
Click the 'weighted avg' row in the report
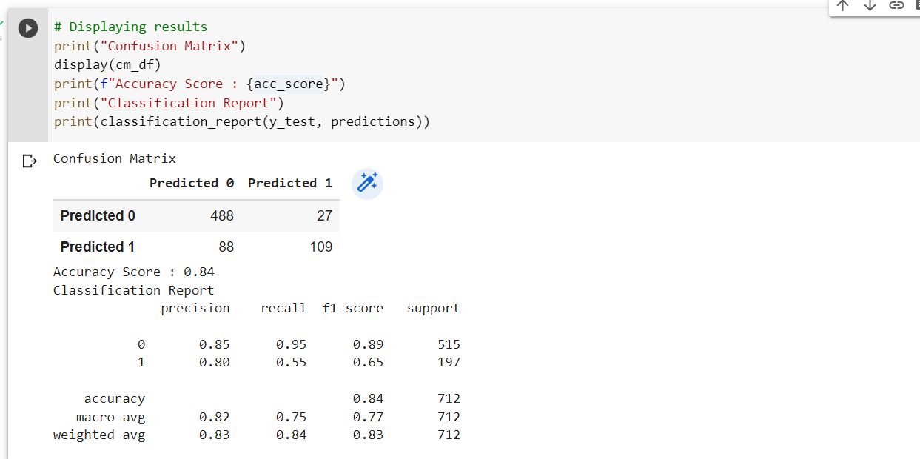click(257, 435)
